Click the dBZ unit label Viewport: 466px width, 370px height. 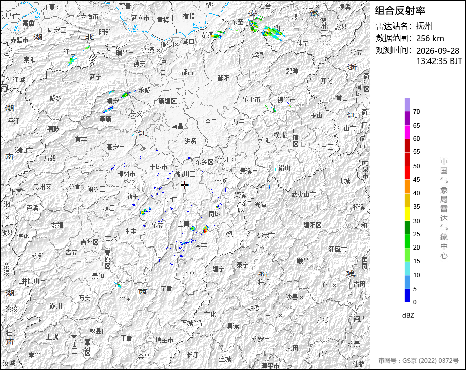click(x=408, y=316)
